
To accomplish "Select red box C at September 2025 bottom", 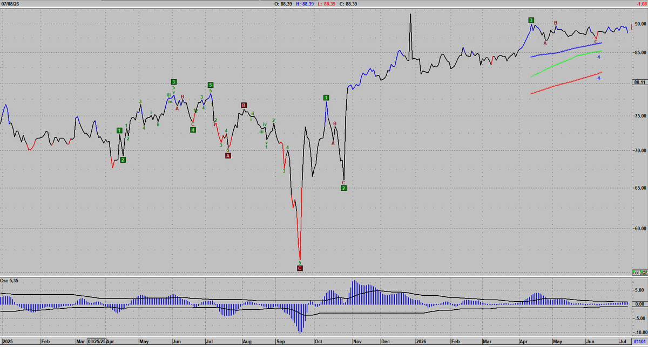I will pos(300,268).
